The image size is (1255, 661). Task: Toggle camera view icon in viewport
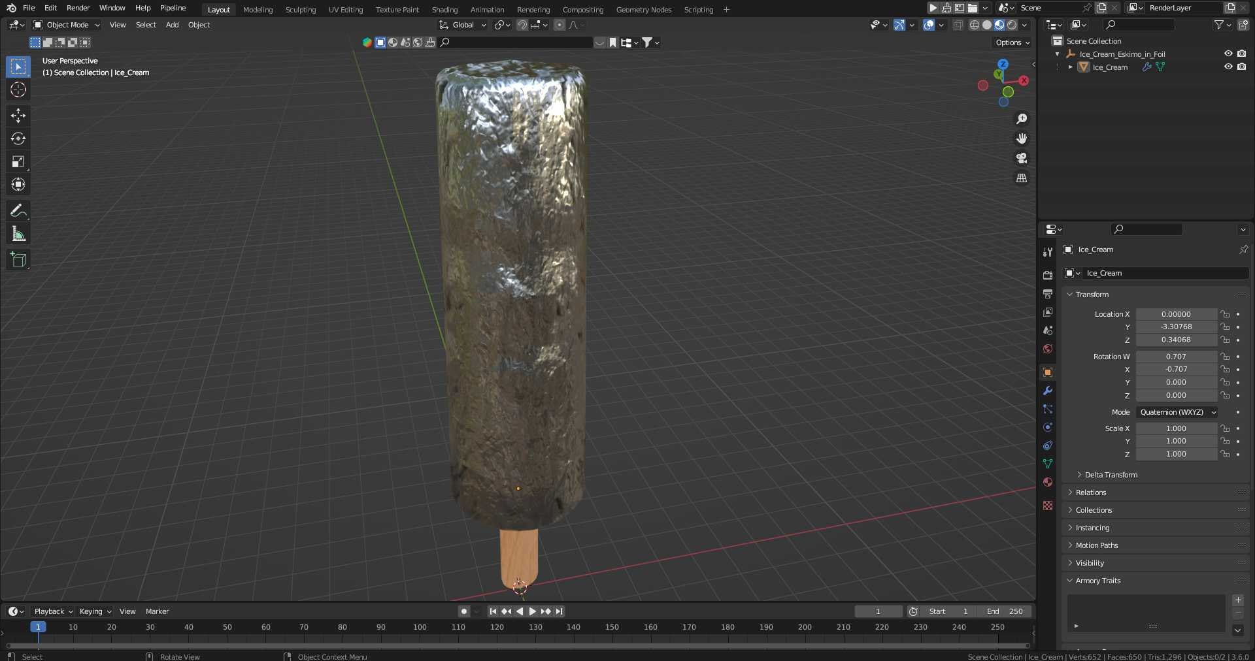1022,158
